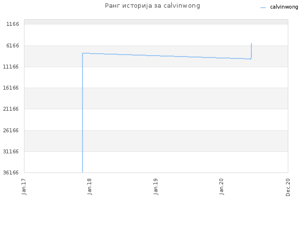
Task: Click the Jan.19 x-axis label
Action: pyautogui.click(x=155, y=187)
